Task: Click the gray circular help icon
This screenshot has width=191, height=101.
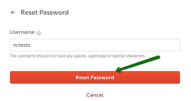Action: 39,33
